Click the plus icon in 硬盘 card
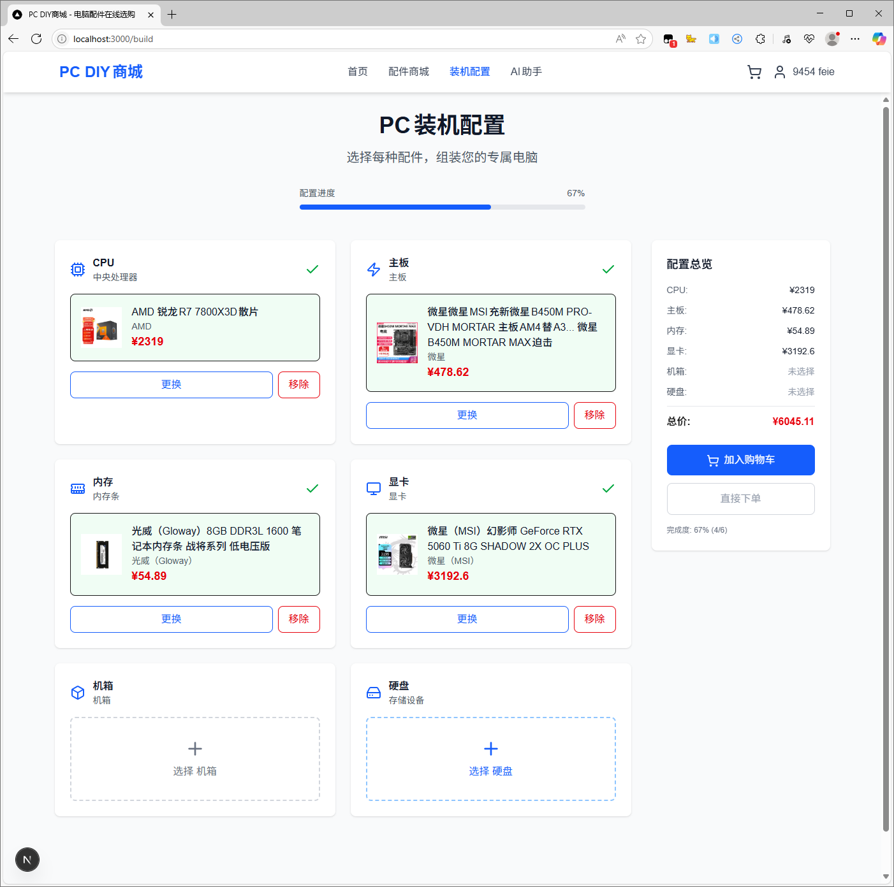 pyautogui.click(x=490, y=749)
